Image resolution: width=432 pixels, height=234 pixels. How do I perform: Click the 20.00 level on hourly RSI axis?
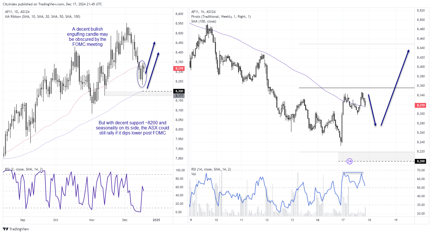421,213
